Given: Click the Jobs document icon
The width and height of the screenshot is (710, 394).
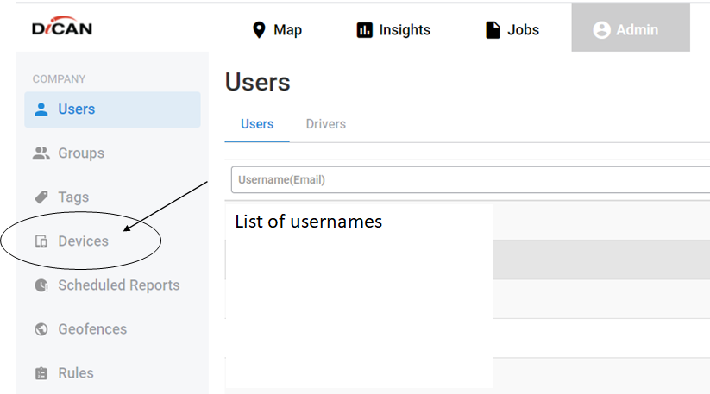Looking at the screenshot, I should pos(493,30).
